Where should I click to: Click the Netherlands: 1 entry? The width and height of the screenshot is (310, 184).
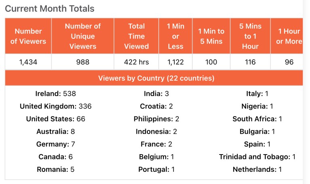click(257, 169)
